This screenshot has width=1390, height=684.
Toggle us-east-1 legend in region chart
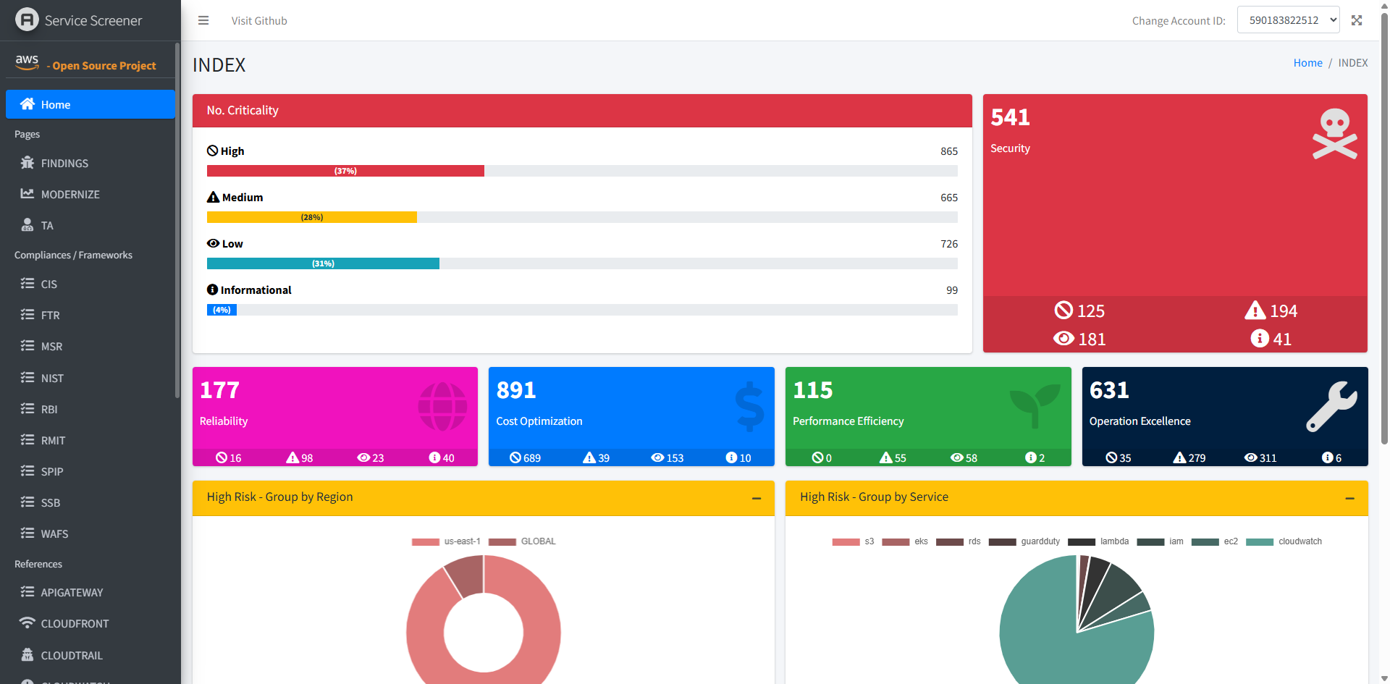tap(446, 541)
